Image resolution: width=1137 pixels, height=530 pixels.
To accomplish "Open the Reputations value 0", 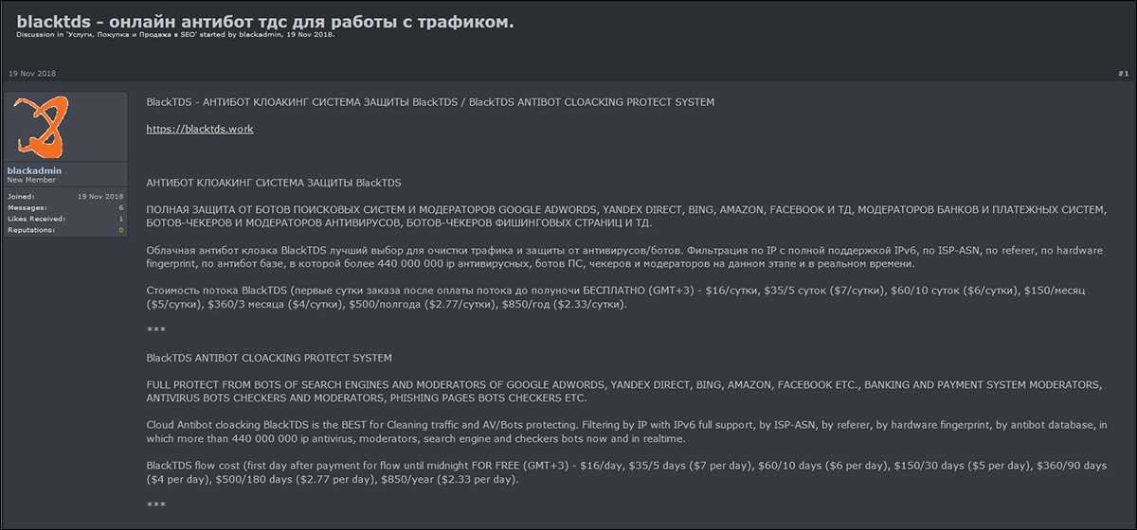I will point(120,229).
